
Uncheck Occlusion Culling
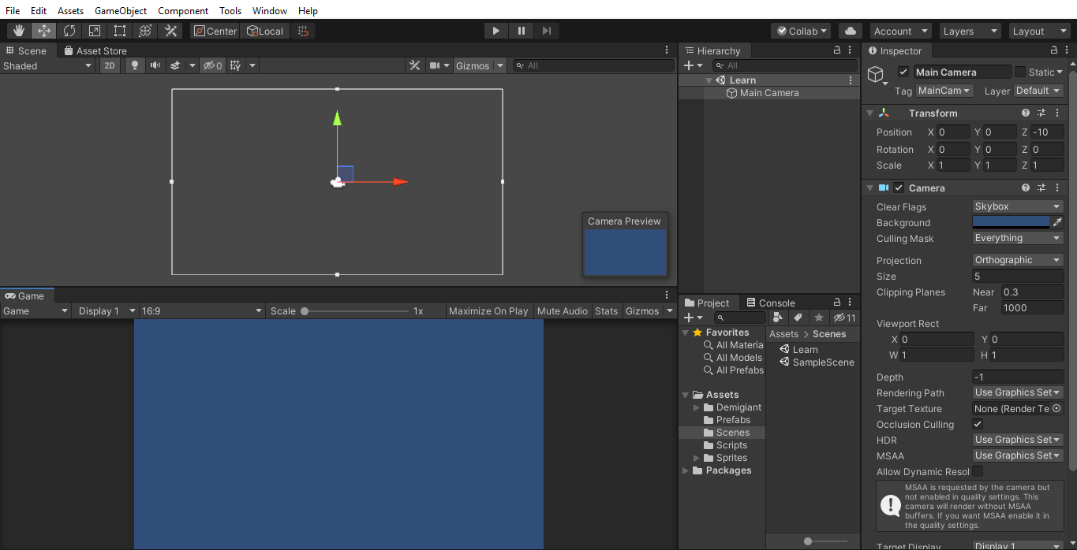978,424
